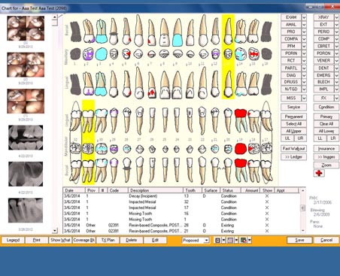Click the green and red icon in the orange toolbar
The width and height of the screenshot is (340, 276).
pyautogui.click(x=243, y=240)
